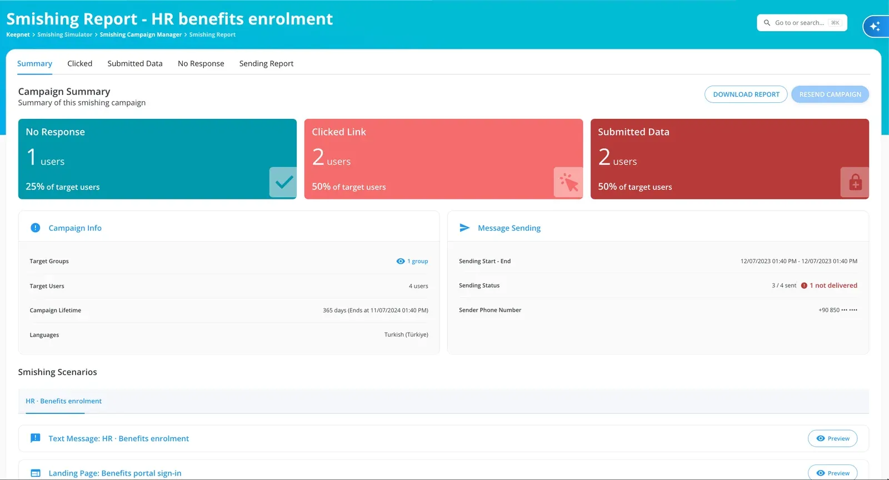Click the Sending Start - End date range
Screen dimensions: 889x480
(798, 261)
